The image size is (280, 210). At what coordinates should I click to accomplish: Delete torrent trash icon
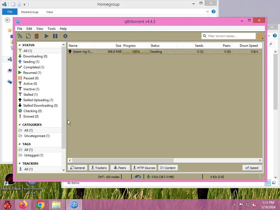click(37, 36)
